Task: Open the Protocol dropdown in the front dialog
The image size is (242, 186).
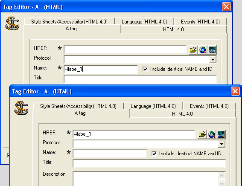Action: (222, 144)
